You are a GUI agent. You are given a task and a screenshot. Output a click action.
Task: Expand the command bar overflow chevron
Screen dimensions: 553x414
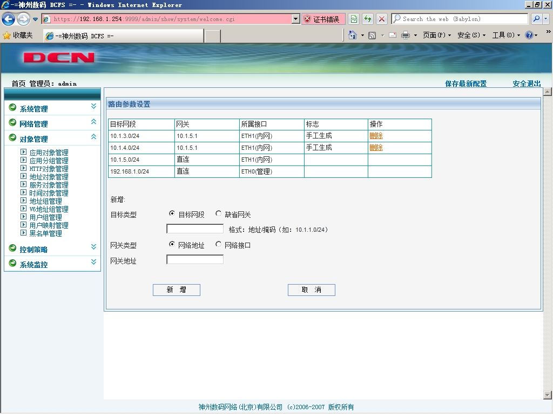[x=549, y=31]
